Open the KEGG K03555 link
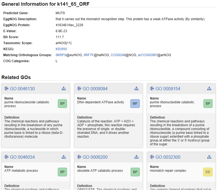Image resolution: width=217 pixels, height=190 pixels. 61,49
